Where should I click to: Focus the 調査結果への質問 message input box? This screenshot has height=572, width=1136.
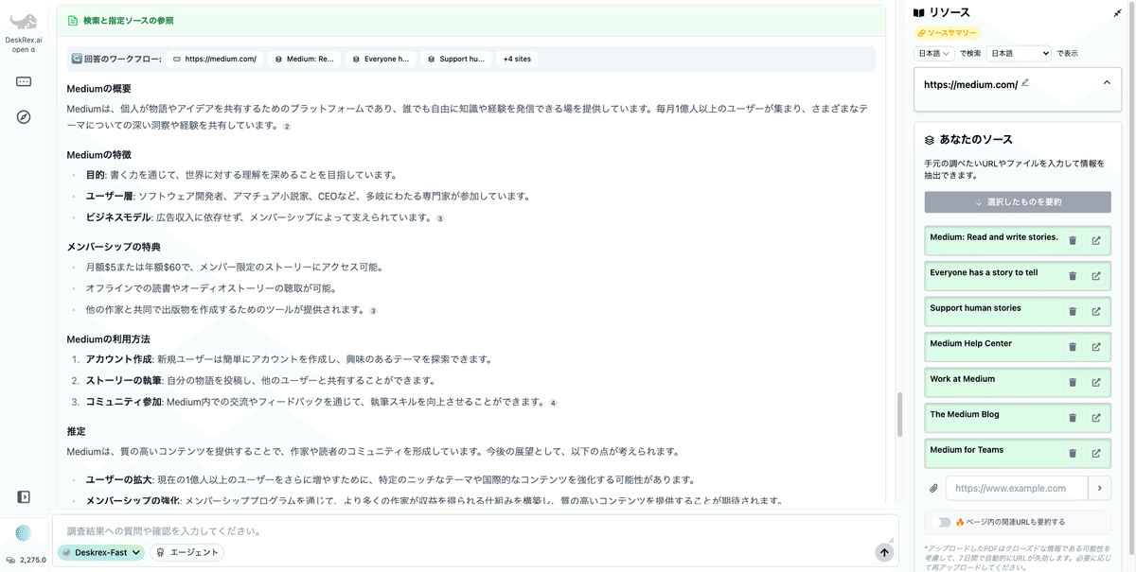(473, 531)
